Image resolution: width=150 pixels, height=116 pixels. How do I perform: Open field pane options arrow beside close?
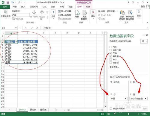(144, 35)
